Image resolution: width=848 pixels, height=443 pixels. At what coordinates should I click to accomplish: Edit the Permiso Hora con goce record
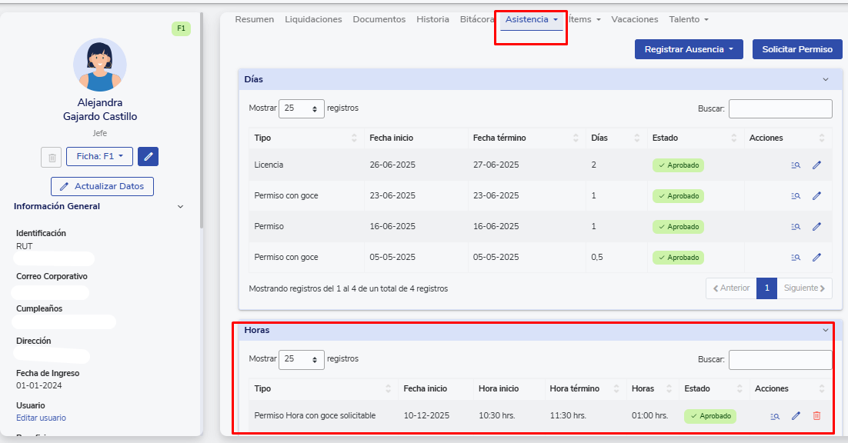coord(796,415)
